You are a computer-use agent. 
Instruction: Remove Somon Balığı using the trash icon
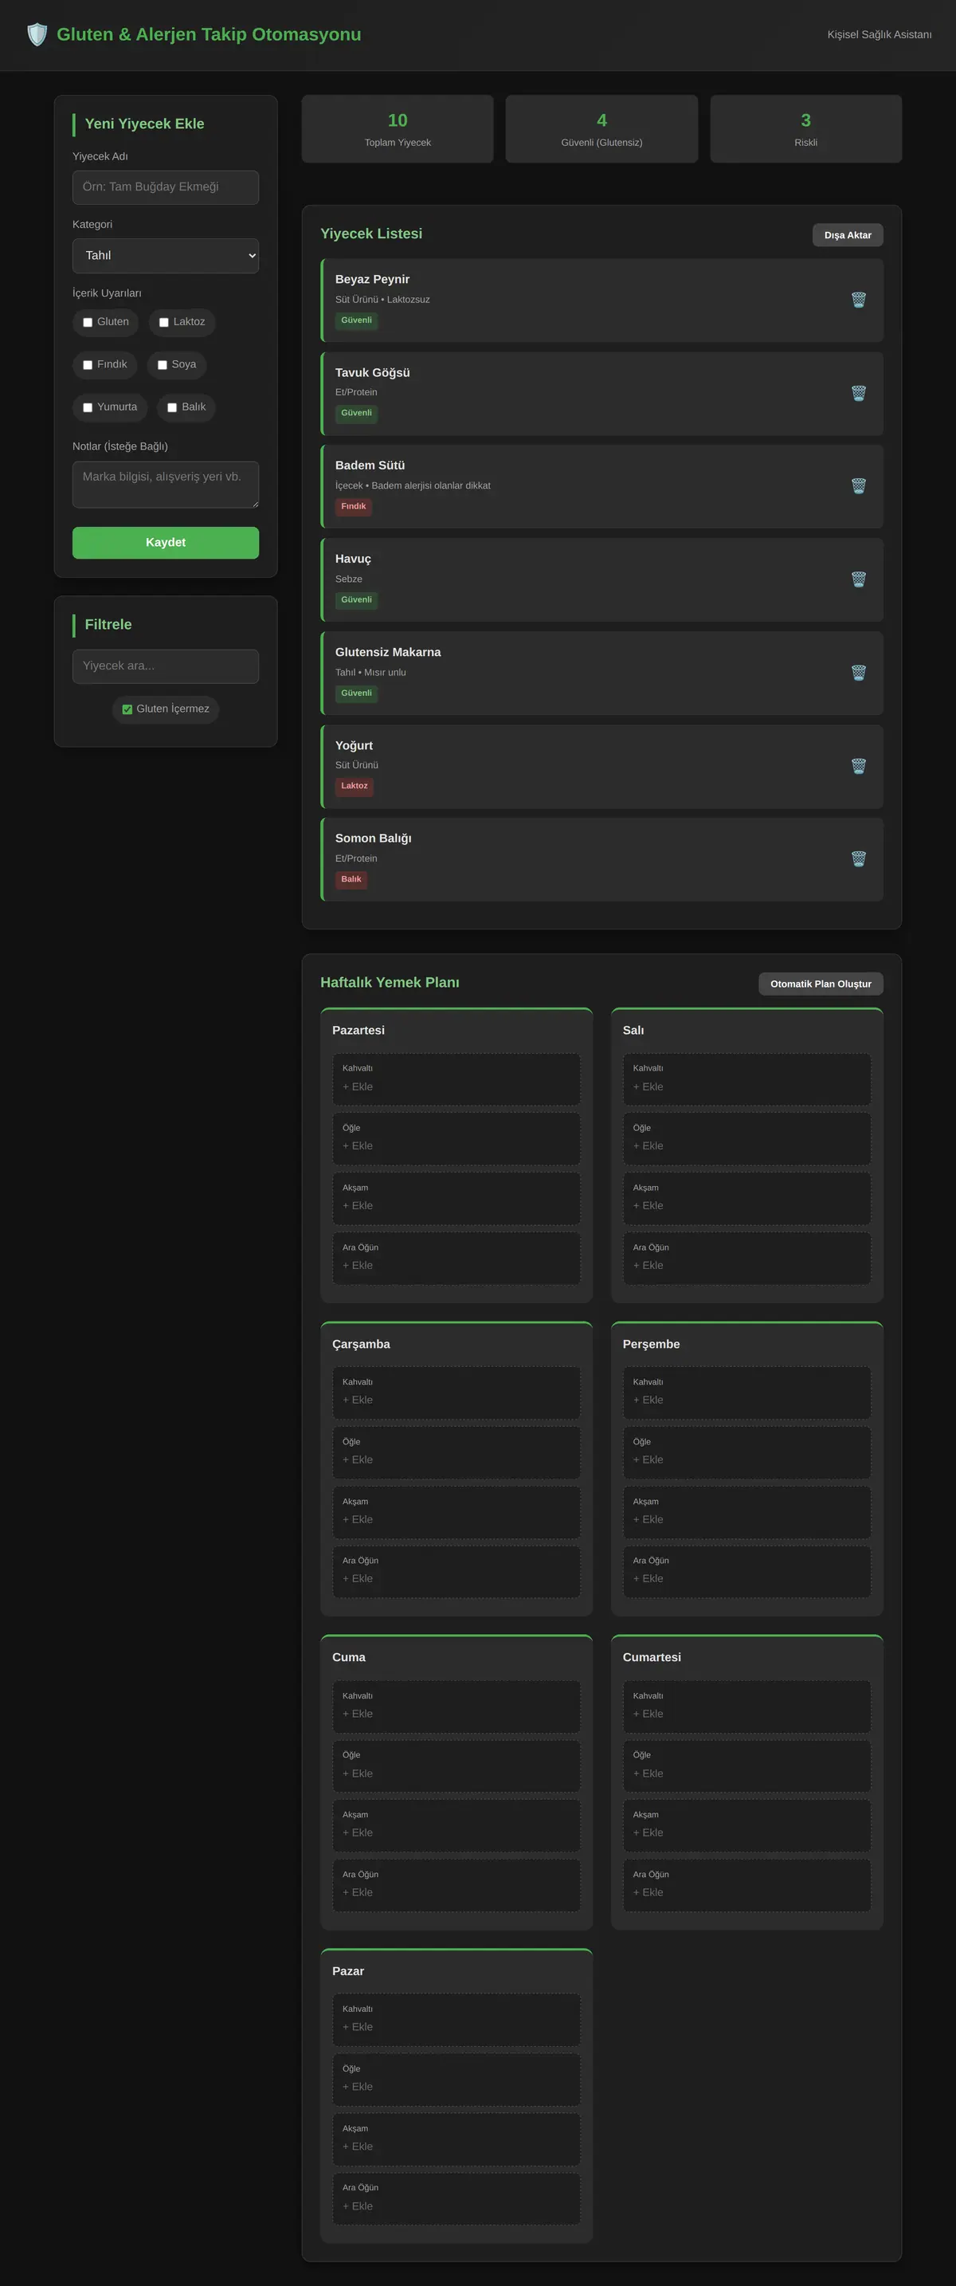click(859, 859)
